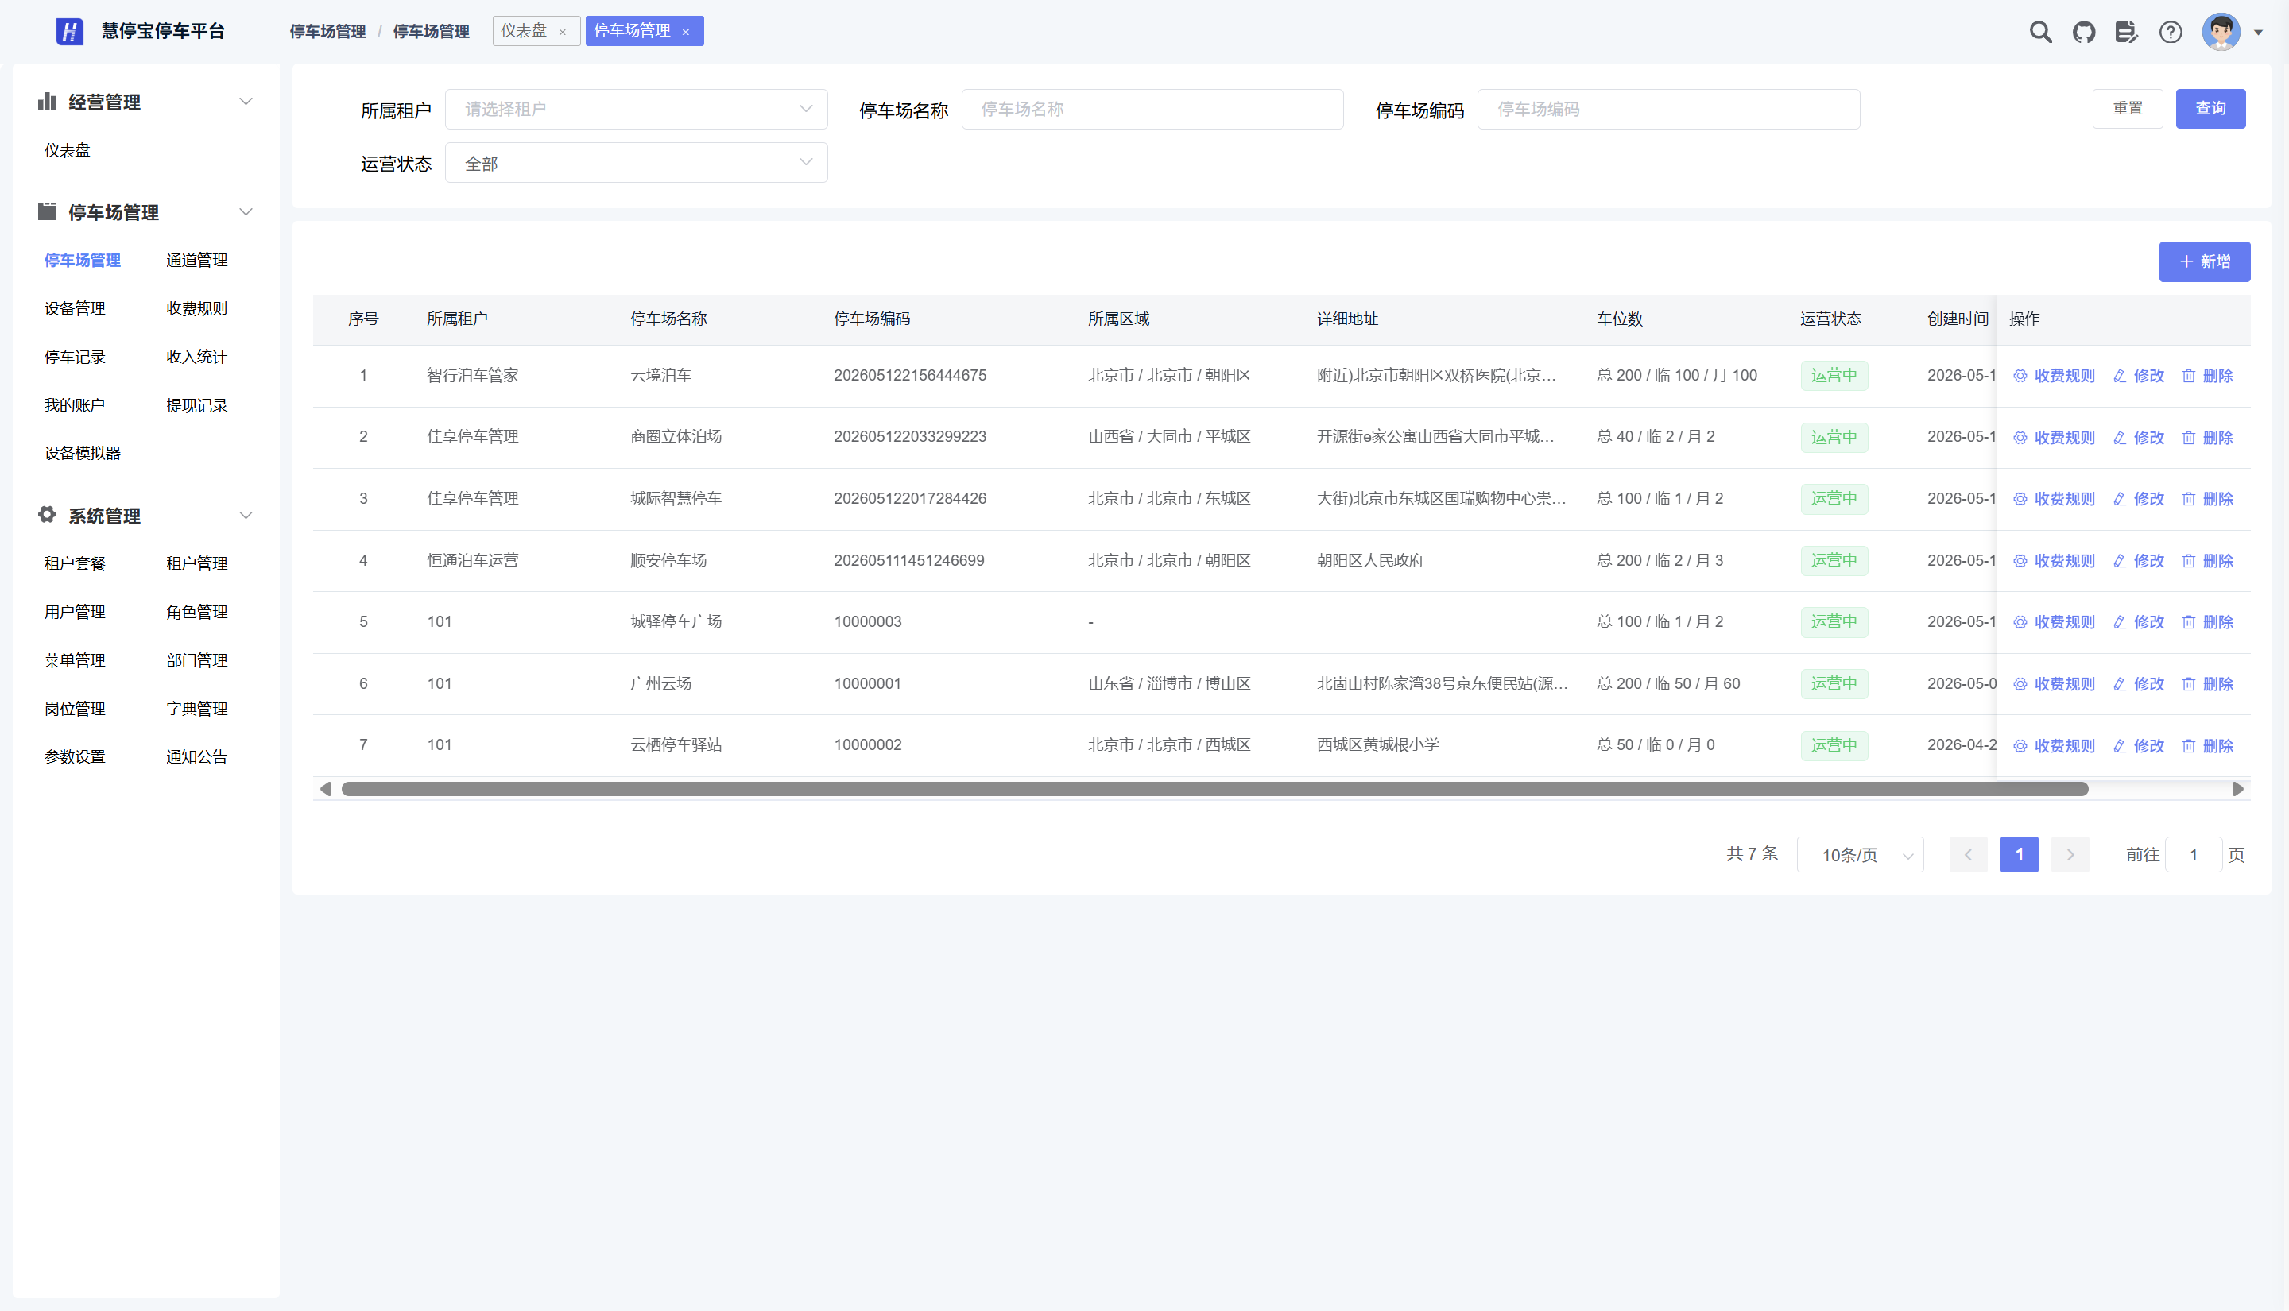
Task: Focus the 停车场名称 input field
Action: tap(1152, 109)
